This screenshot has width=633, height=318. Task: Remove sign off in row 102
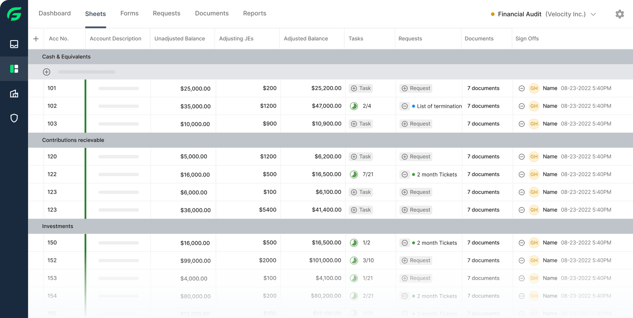coord(522,106)
